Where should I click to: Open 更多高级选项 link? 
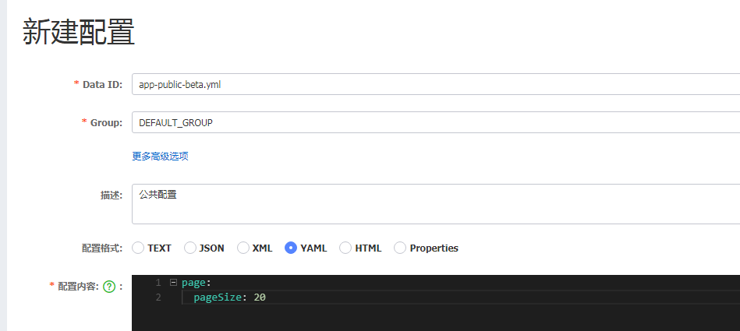point(160,157)
